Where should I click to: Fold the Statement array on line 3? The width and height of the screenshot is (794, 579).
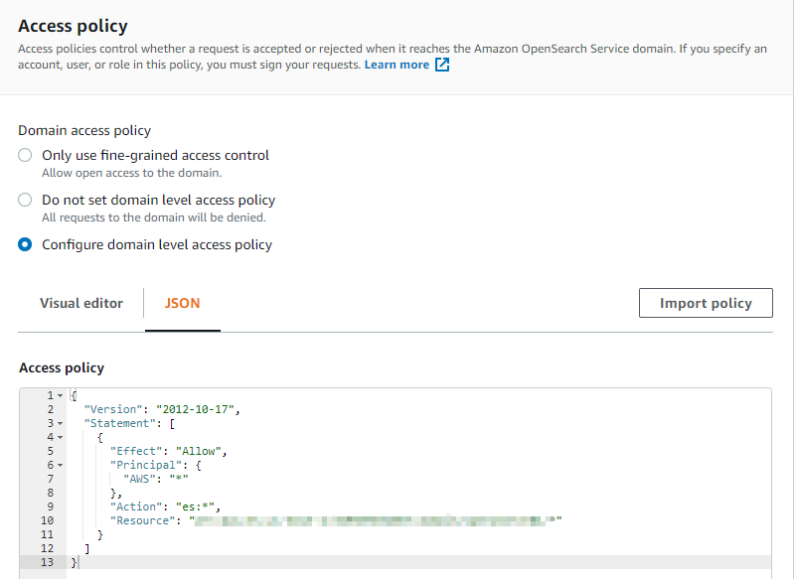(61, 423)
